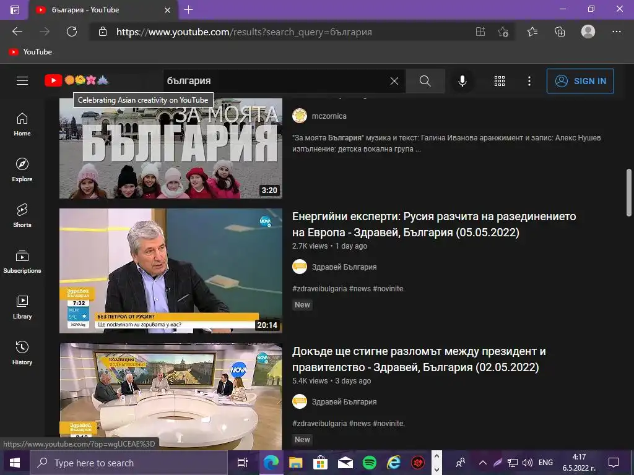Open Здравей България channel under 02.05.2022 video

click(x=344, y=402)
